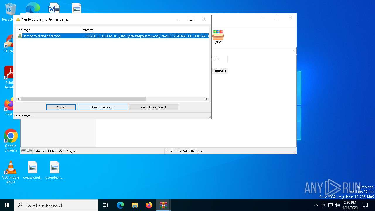
Task: Open Task View from the taskbar
Action: 105,205
